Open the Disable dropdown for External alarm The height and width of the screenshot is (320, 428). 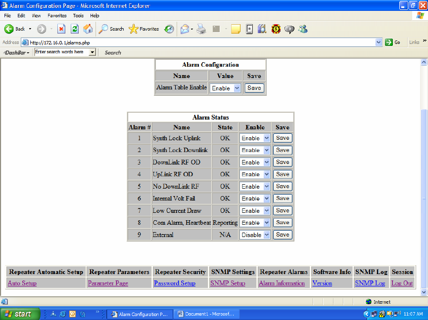266,235
